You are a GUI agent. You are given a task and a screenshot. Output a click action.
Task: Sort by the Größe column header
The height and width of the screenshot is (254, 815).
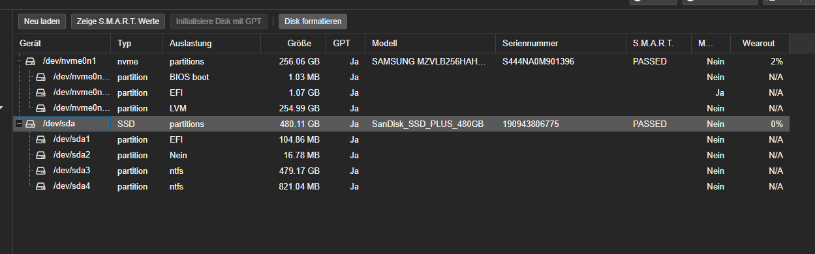click(x=294, y=43)
